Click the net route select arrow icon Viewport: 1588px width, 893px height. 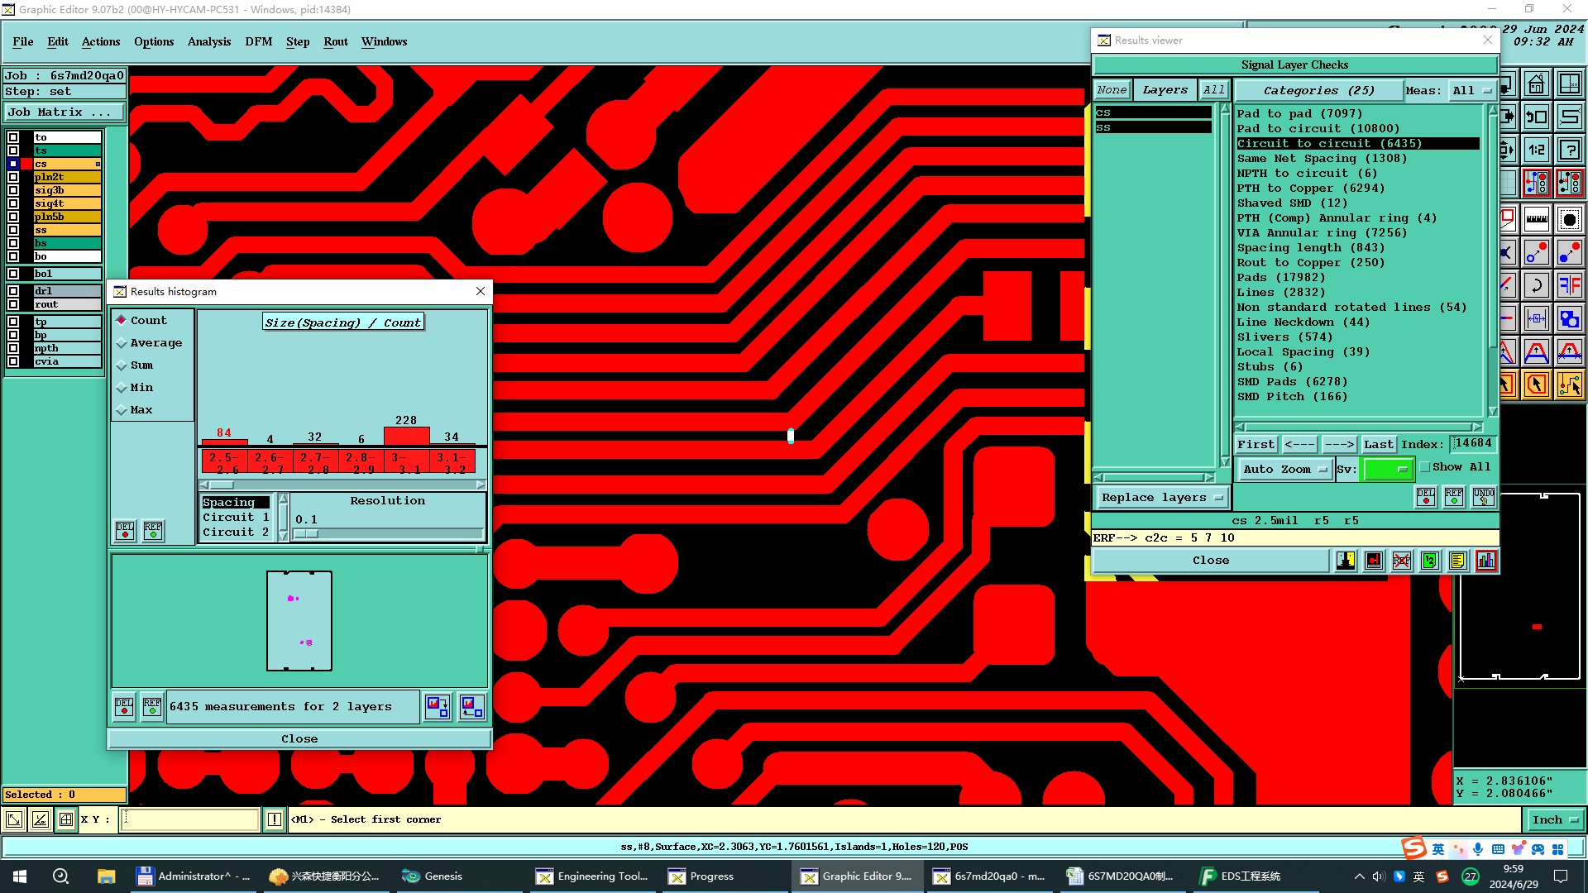click(1569, 384)
